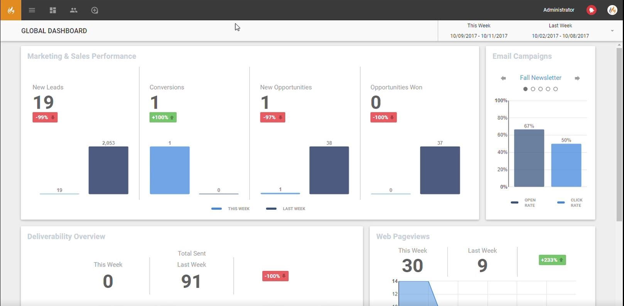
Task: Select the This Week date range
Action: pyautogui.click(x=479, y=31)
